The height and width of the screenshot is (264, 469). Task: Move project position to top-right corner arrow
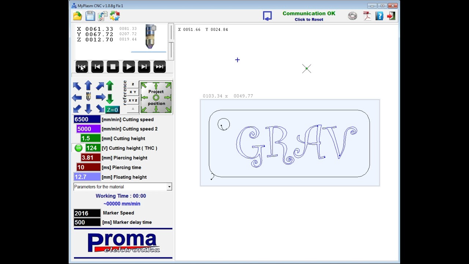pyautogui.click(x=168, y=85)
